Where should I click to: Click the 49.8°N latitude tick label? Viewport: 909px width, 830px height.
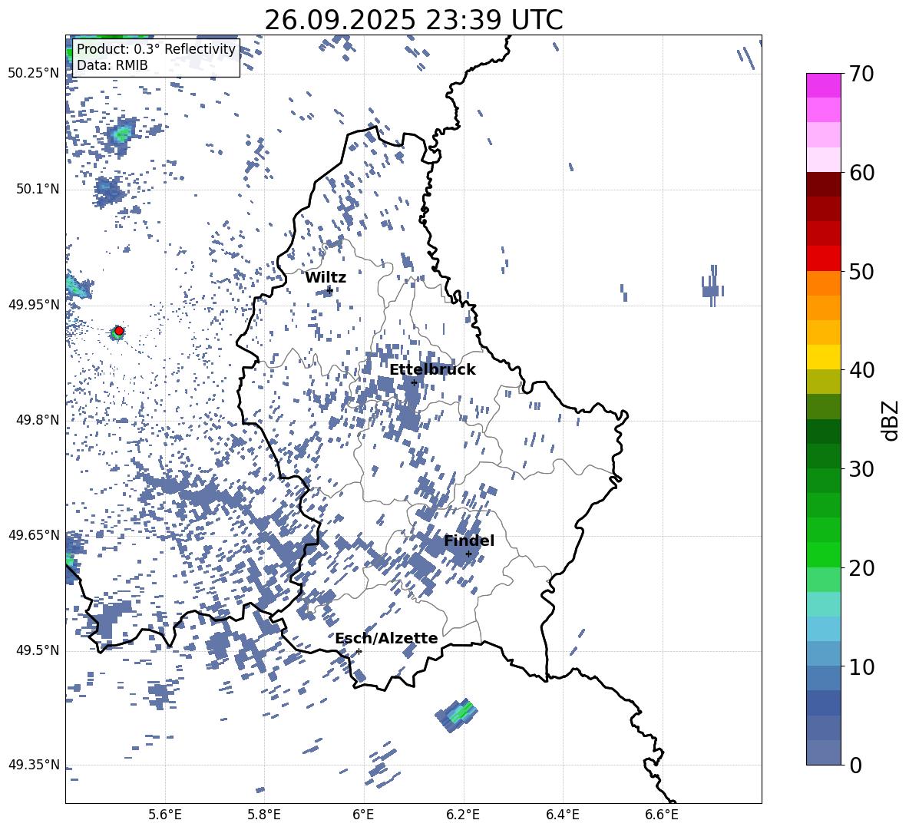pyautogui.click(x=38, y=420)
